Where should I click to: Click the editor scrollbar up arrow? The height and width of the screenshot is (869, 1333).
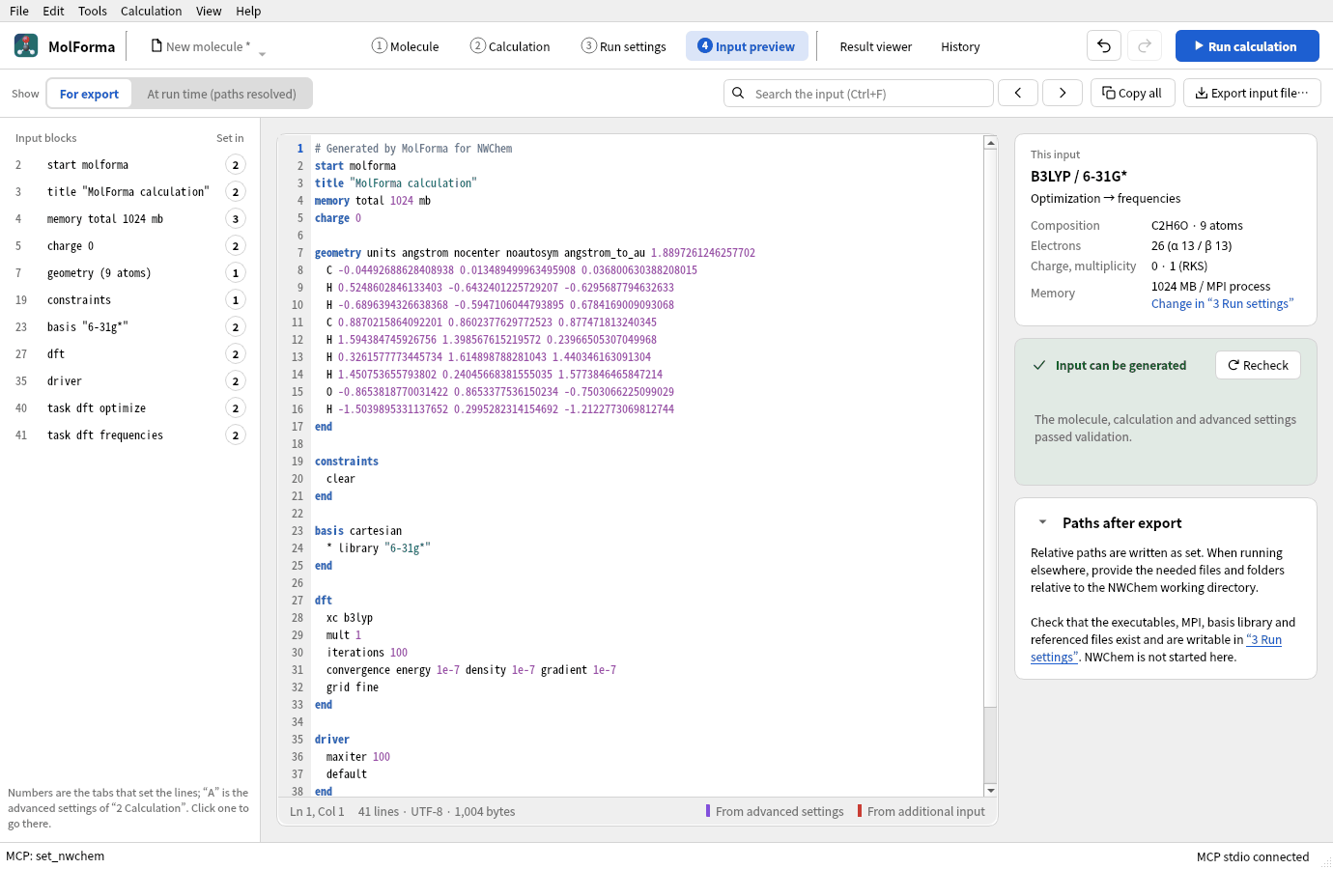click(x=990, y=143)
